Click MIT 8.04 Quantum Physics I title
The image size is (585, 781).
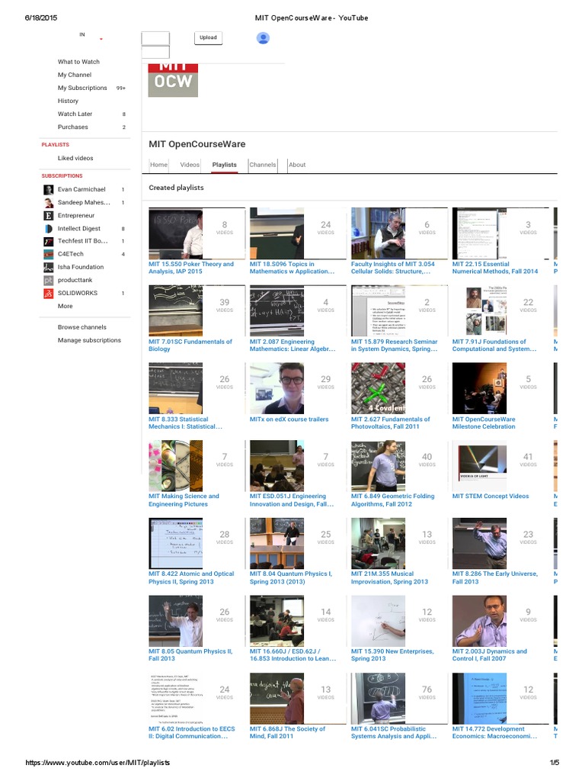tap(291, 578)
